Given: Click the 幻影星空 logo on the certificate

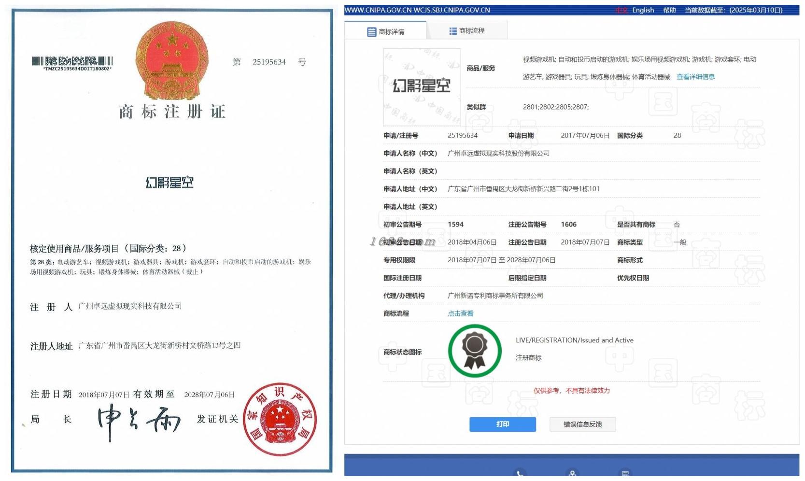Looking at the screenshot, I should click(169, 182).
